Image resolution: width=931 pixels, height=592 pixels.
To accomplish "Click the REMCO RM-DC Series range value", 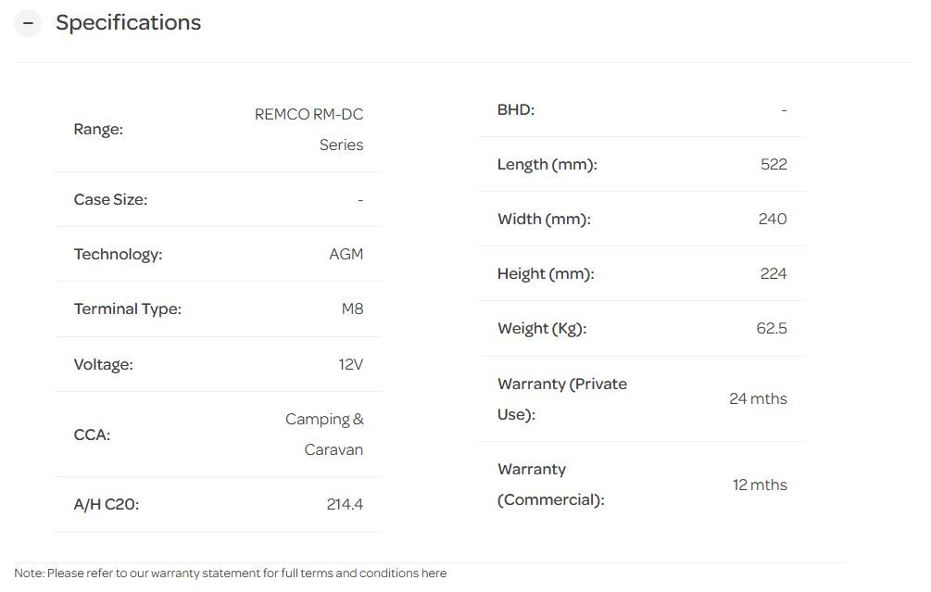I will [x=309, y=130].
